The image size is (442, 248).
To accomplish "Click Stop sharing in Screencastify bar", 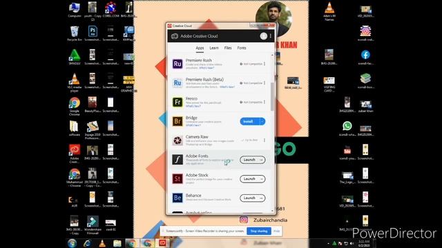I will tap(259, 231).
